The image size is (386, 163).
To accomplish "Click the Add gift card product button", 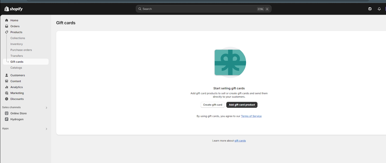I will [242, 105].
